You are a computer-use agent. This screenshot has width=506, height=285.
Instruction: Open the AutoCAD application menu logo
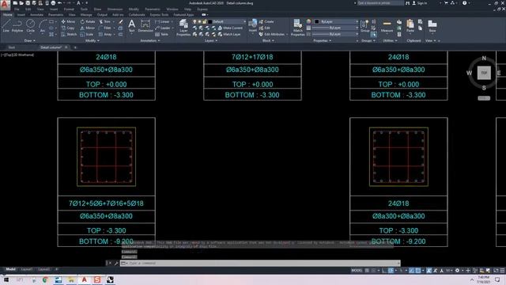5,4
